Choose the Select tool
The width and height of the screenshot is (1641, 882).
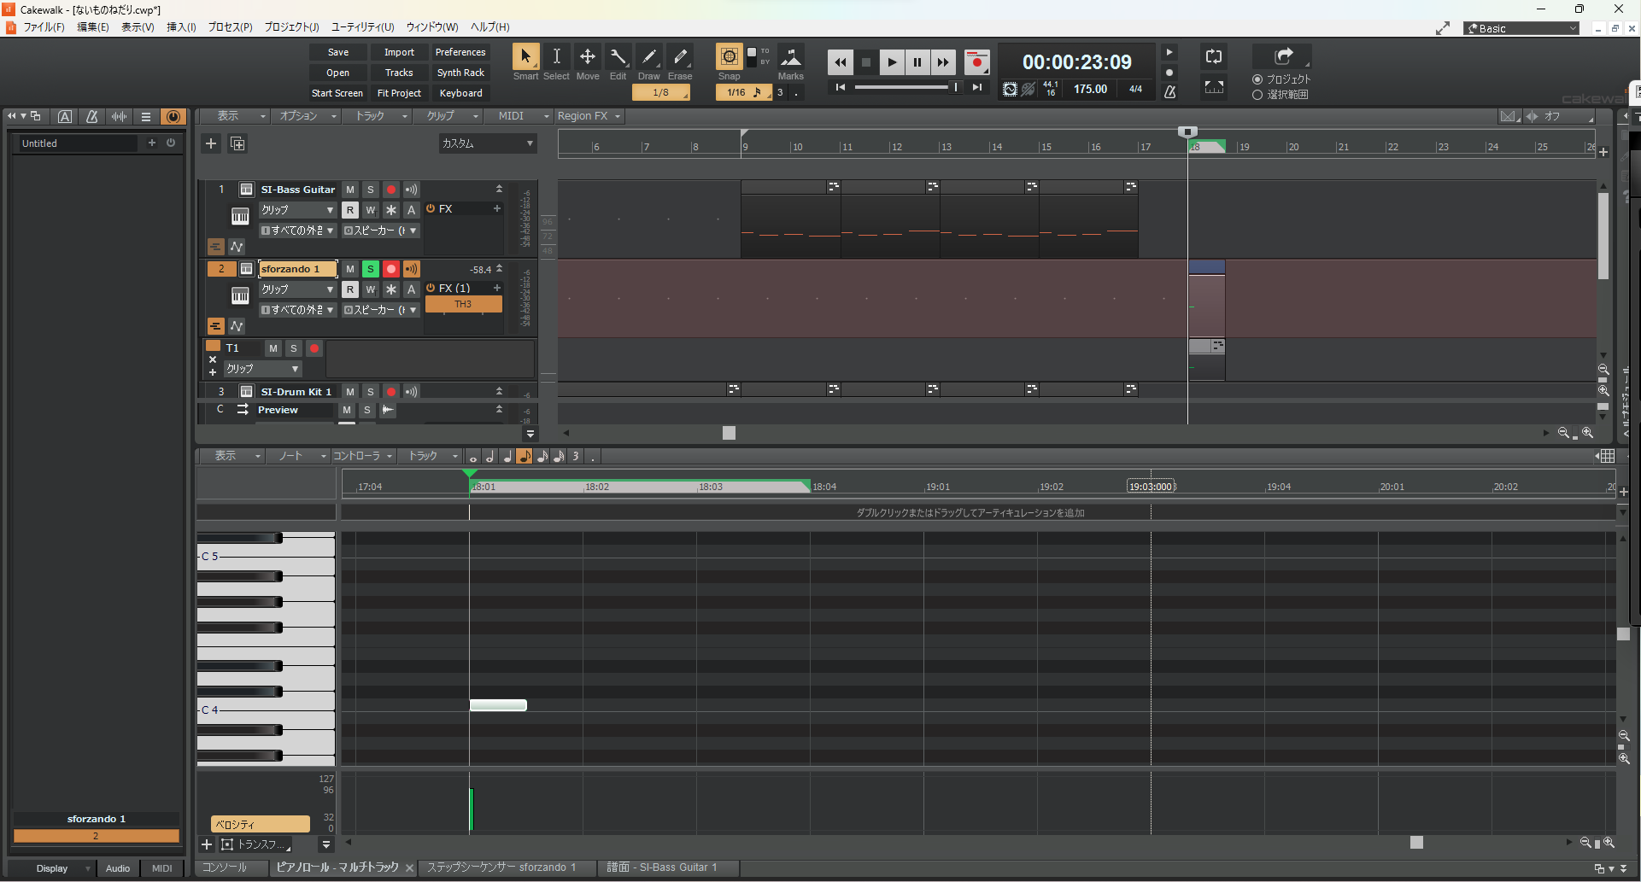click(x=556, y=56)
